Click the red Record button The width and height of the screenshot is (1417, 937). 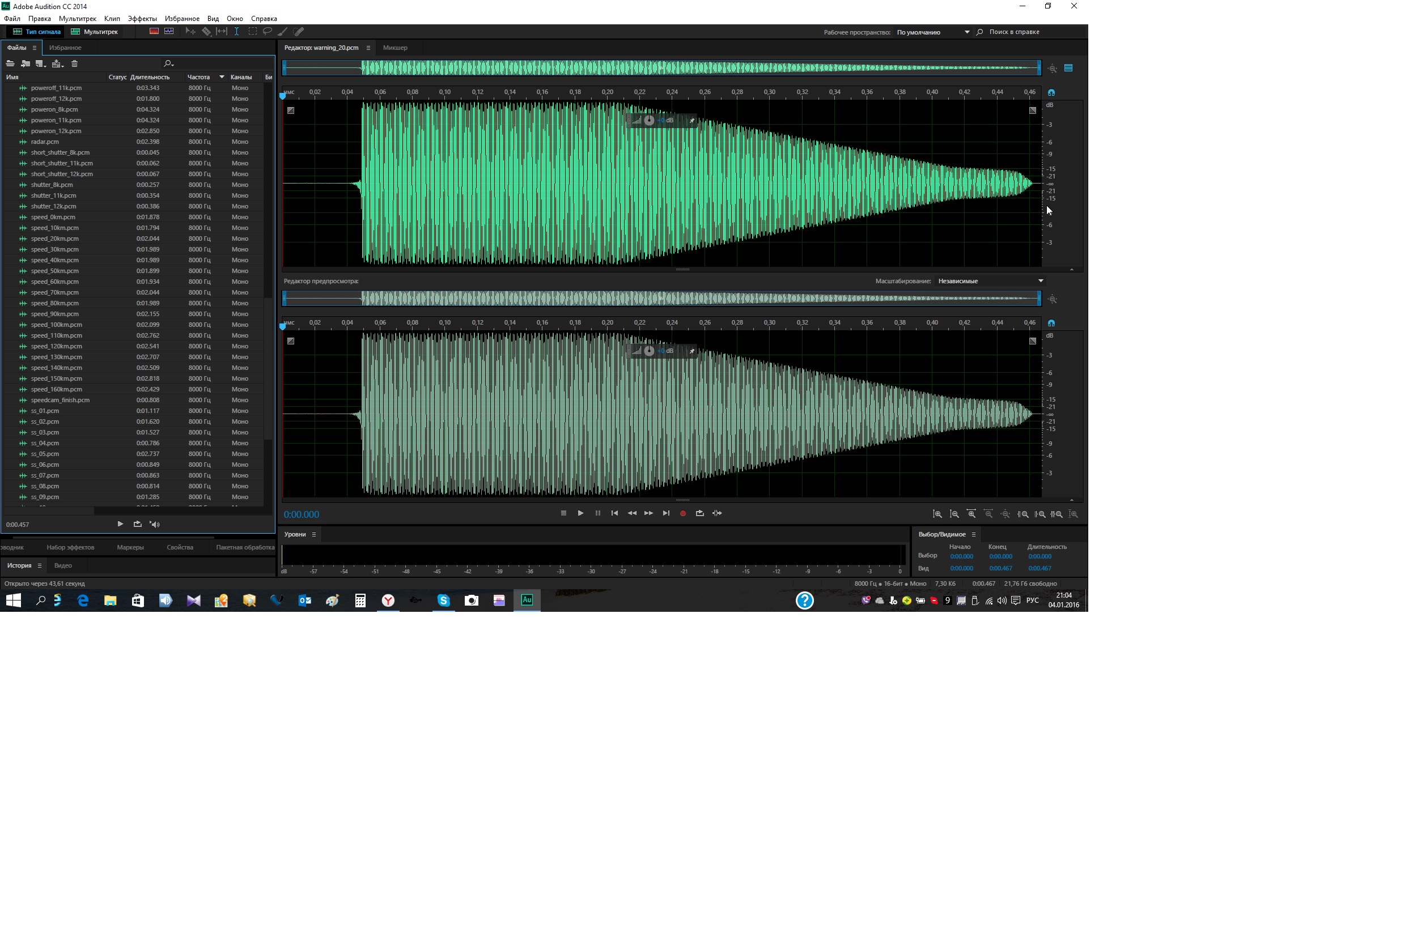pyautogui.click(x=683, y=513)
